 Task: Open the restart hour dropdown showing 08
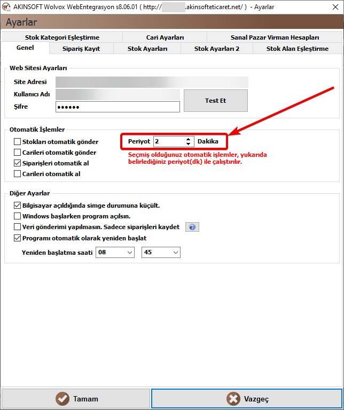click(x=115, y=252)
